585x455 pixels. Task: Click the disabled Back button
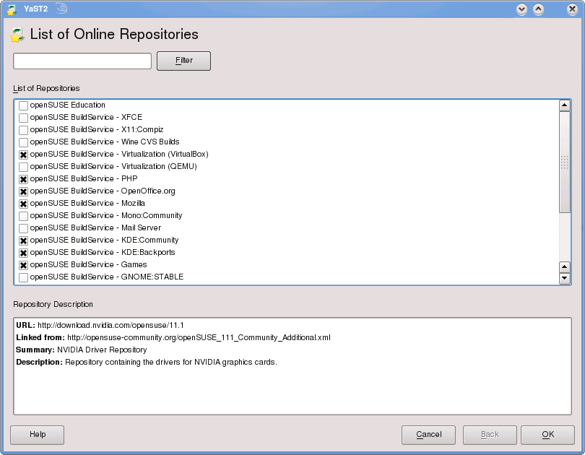point(490,435)
